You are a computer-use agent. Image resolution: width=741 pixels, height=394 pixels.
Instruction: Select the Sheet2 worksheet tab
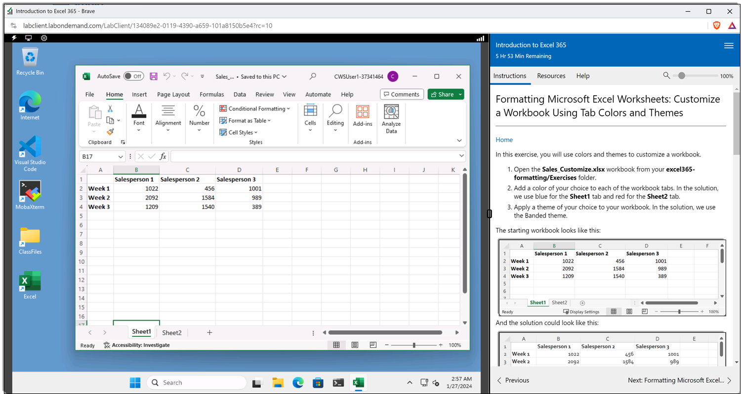(172, 333)
